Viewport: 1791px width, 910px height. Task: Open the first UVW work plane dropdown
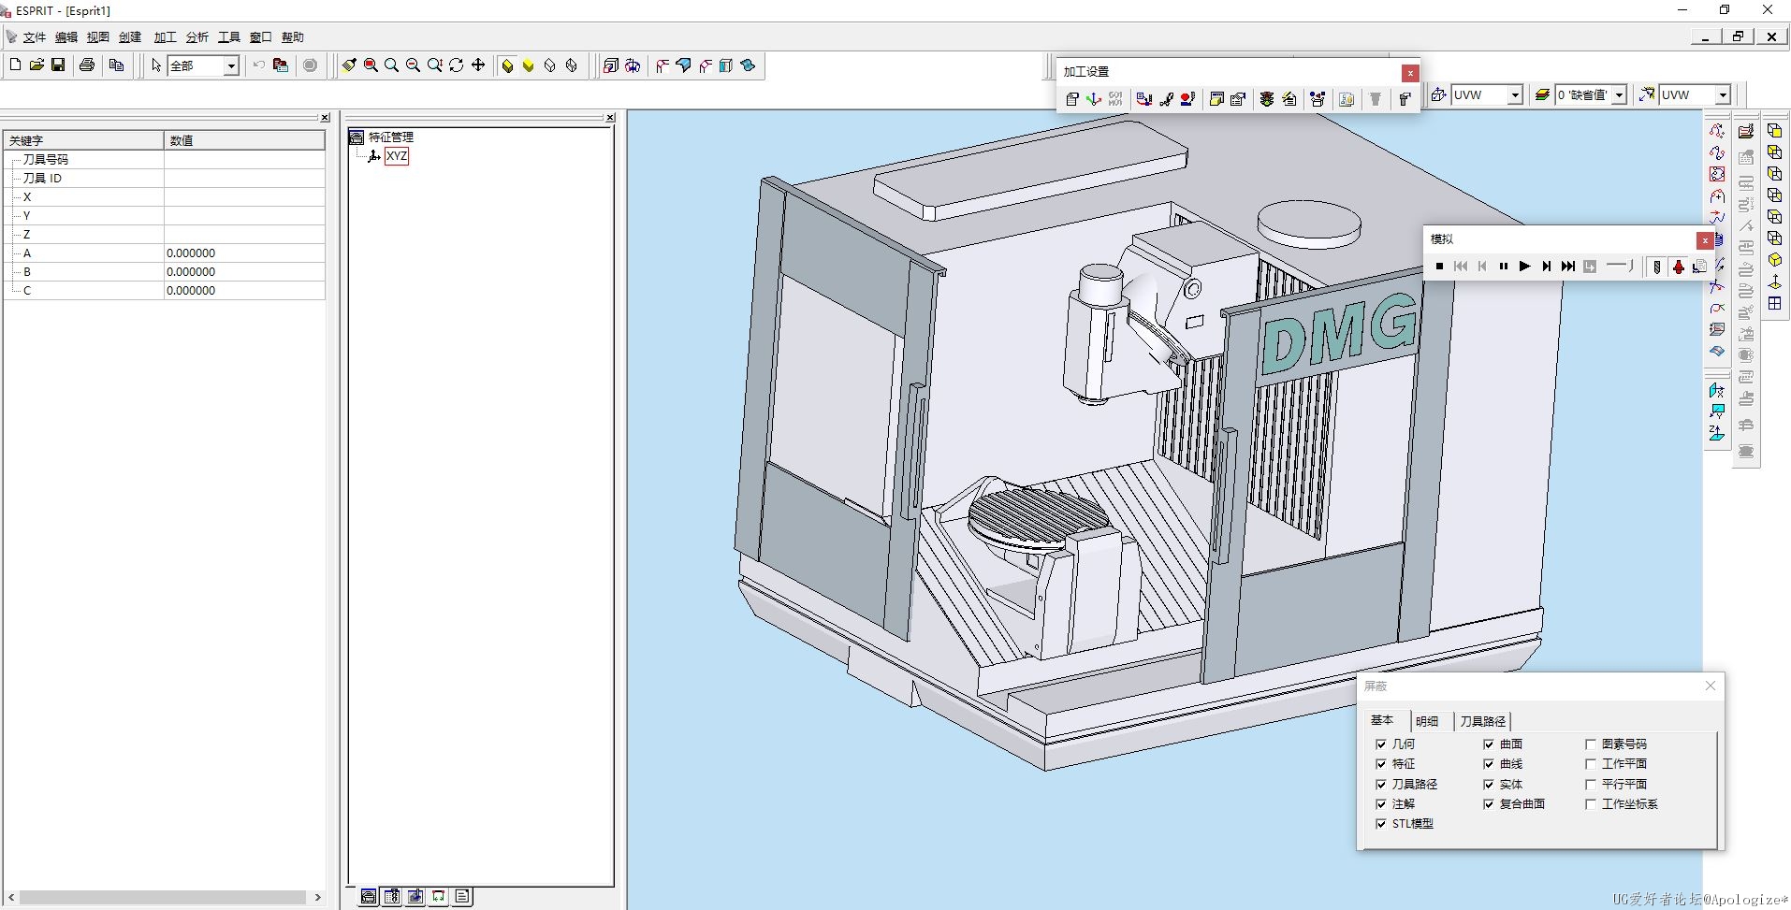[x=1515, y=94]
